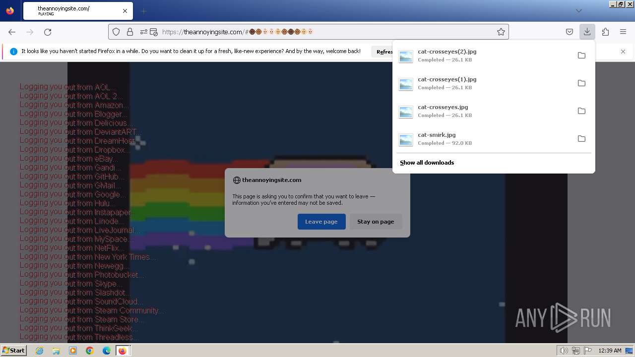Screen dimensions: 635x357
Task: Open a new tab
Action: tap(143, 11)
